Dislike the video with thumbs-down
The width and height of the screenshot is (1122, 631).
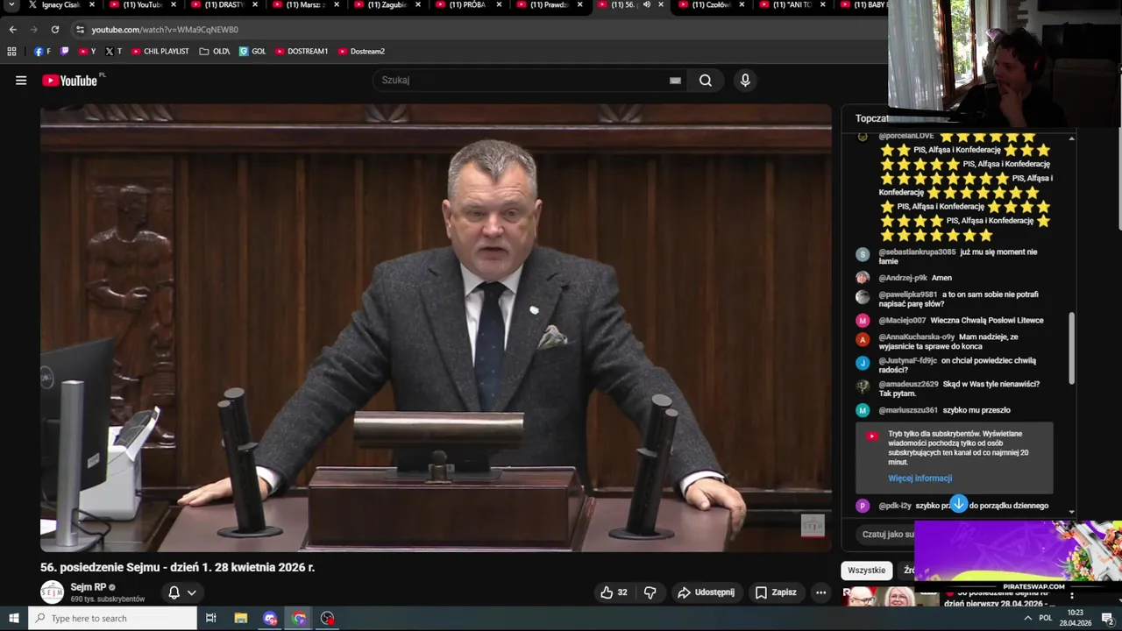pos(650,592)
